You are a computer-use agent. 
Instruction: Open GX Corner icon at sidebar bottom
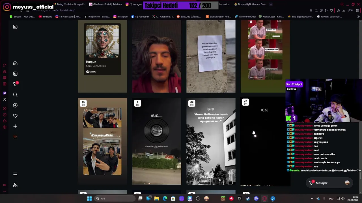pos(5,185)
